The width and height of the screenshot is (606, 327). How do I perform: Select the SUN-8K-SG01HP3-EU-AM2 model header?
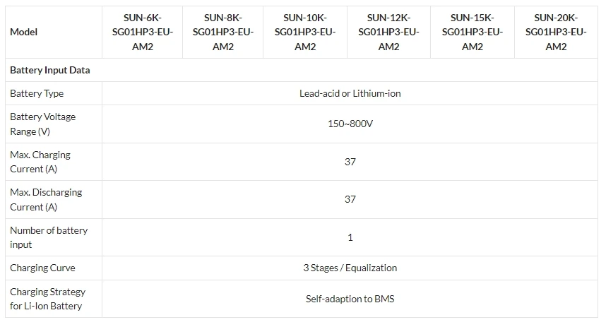point(222,32)
